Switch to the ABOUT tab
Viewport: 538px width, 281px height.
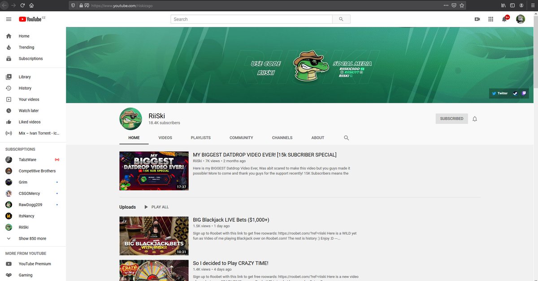coord(318,138)
